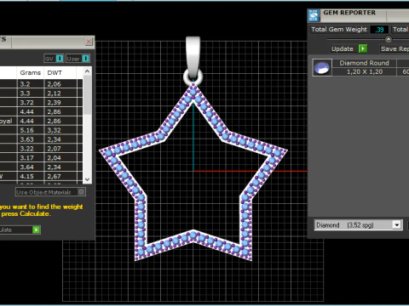Select the 3.22 grams cell
This screenshot has height=306, width=409.
(31, 149)
